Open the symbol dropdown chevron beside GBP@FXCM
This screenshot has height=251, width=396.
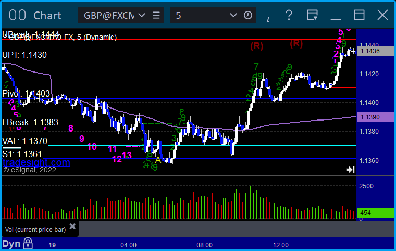coord(142,15)
